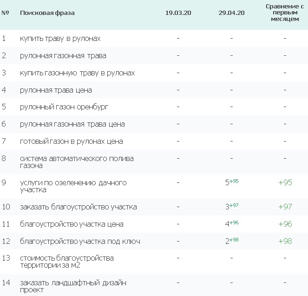The image size is (308, 296).
Task: Select the phrase 'купить траву в рулонах'
Action: (x=60, y=38)
